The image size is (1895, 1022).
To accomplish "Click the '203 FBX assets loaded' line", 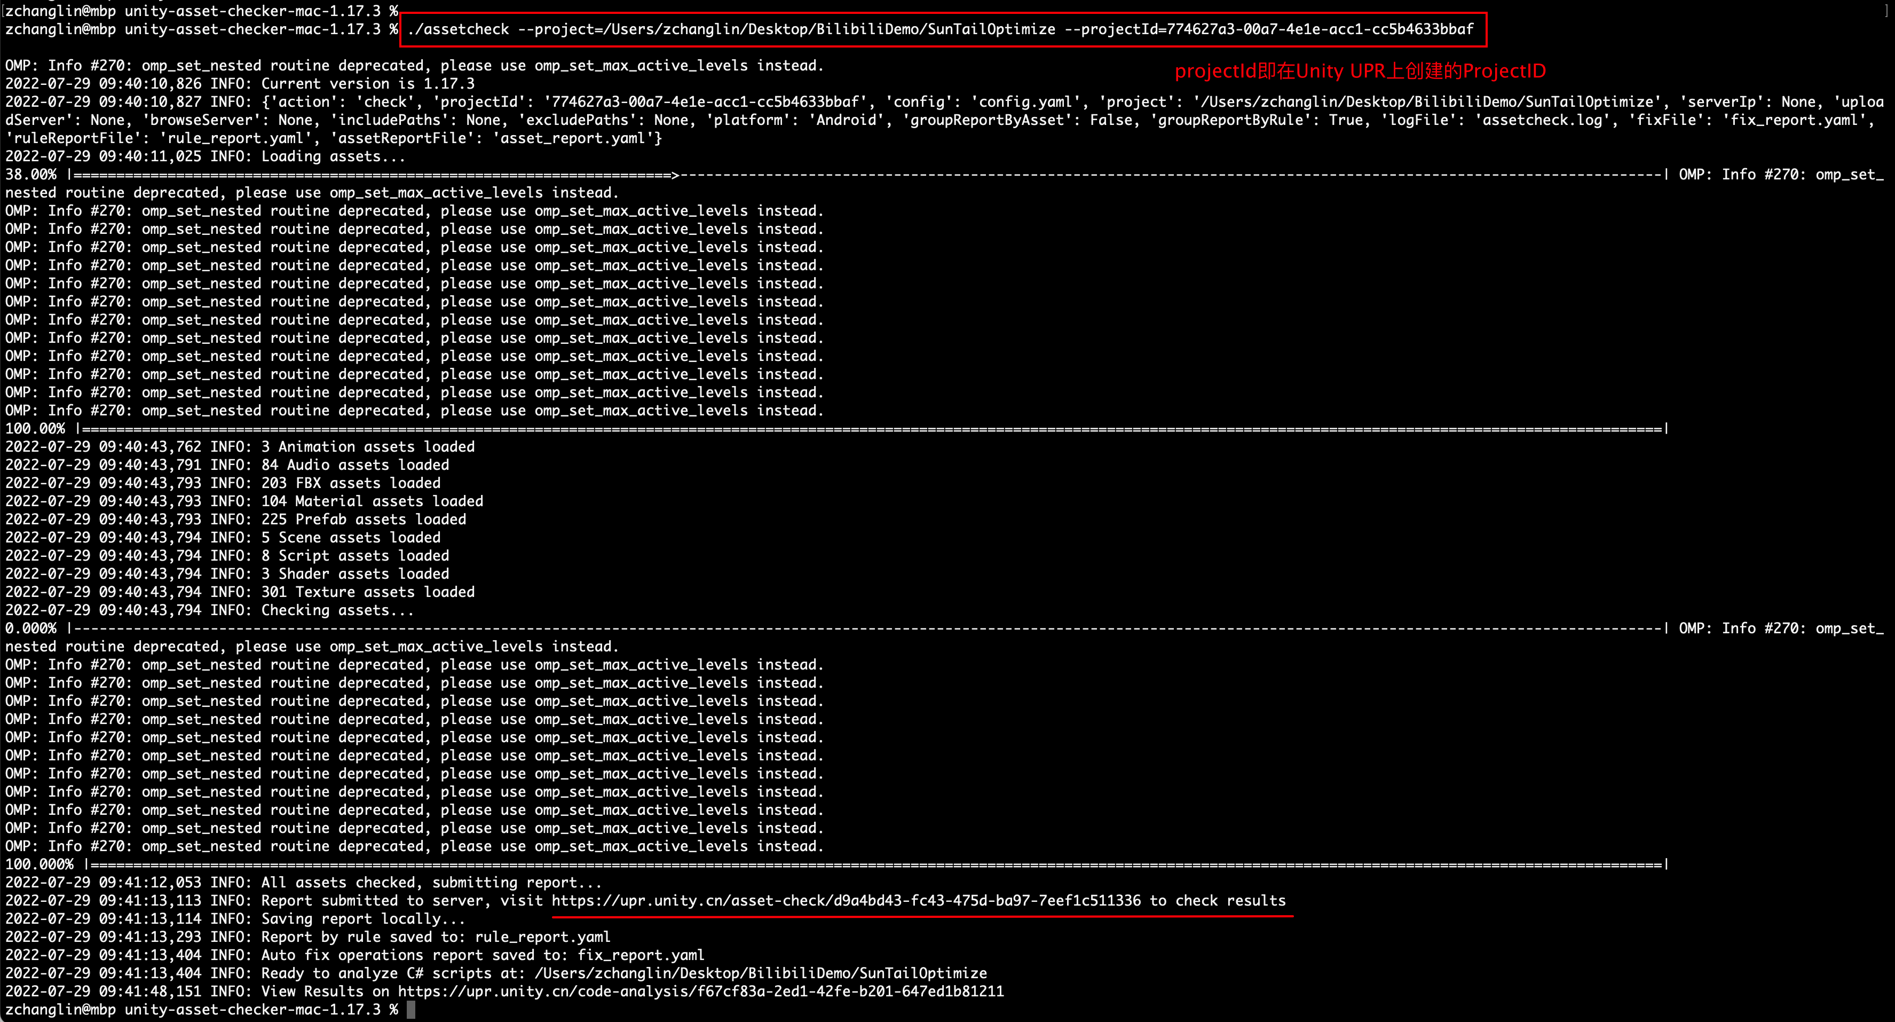I will tap(351, 483).
